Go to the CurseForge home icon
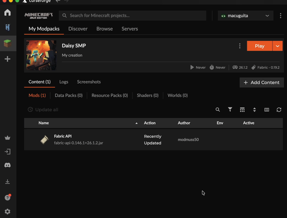Viewport: 287px width, 218px height. coord(8,13)
